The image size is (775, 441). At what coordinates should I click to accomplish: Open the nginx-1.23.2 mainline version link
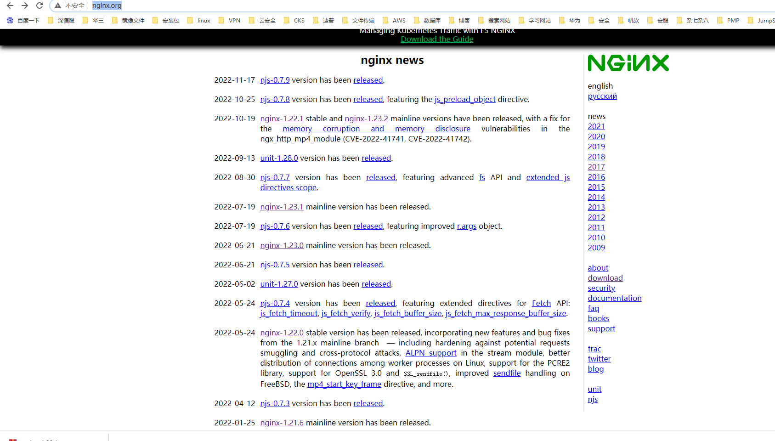[366, 119]
